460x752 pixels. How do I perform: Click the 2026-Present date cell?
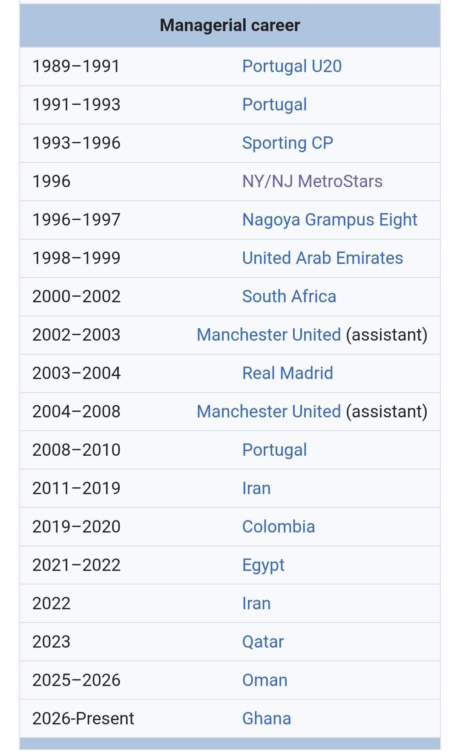pyautogui.click(x=83, y=719)
